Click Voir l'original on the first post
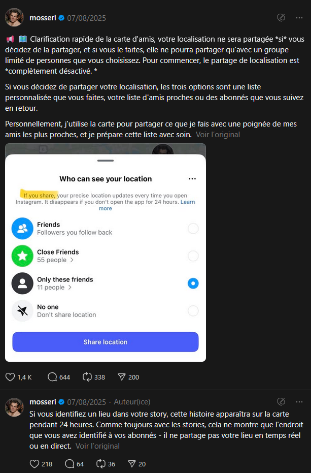This screenshot has width=311, height=473. [218, 135]
